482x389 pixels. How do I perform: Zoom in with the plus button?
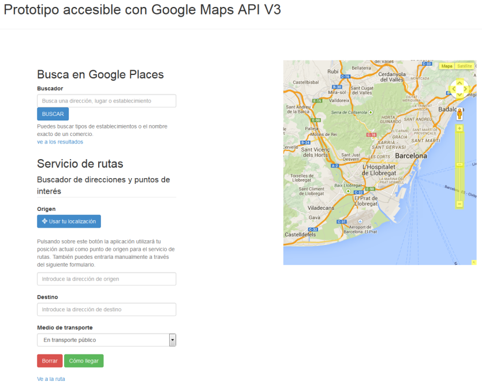coord(459,128)
